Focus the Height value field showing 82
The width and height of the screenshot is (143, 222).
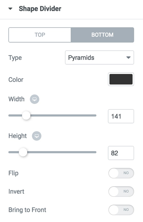click(121, 153)
